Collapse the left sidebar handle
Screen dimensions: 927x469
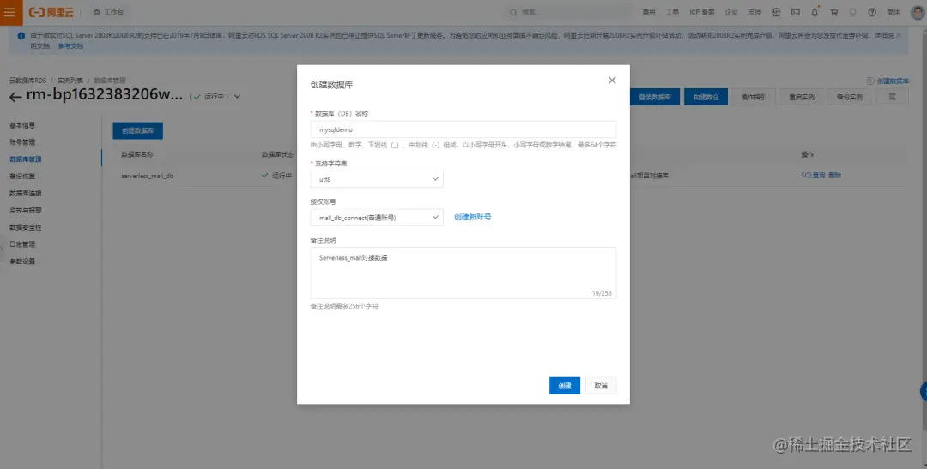tap(2, 248)
